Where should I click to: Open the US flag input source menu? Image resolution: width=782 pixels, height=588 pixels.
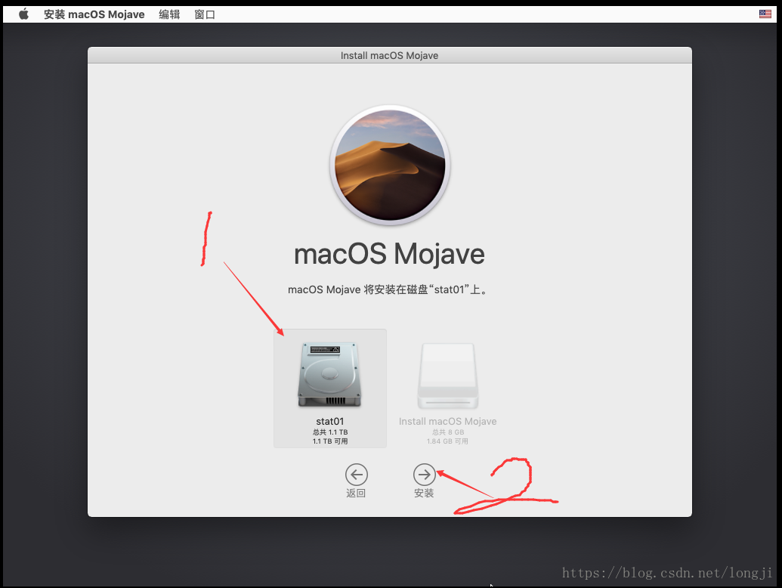click(x=765, y=14)
